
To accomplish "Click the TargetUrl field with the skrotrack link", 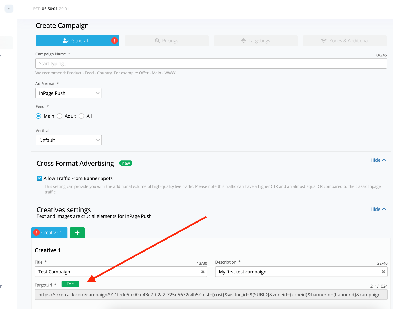I will (x=211, y=295).
